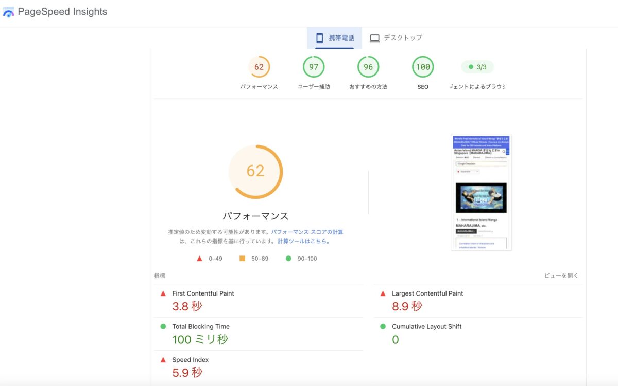The image size is (618, 386).
Task: Open the accessibility score 97 gauge
Action: click(314, 67)
